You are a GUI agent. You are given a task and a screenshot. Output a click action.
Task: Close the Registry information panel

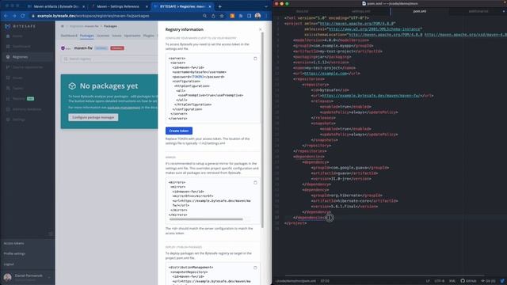261,29
